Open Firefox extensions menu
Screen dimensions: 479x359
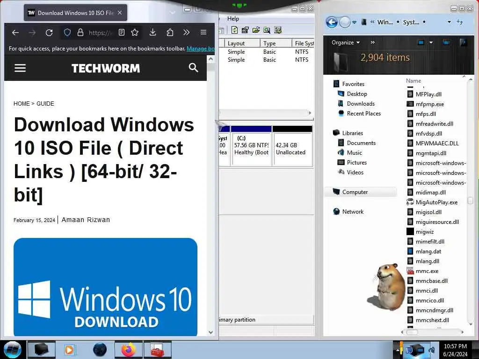170,32
